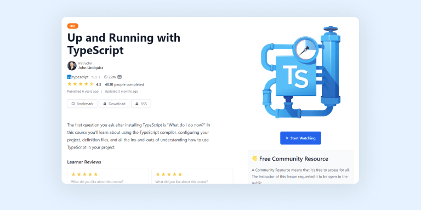421x210 pixels.
Task: Open the second learner review card
Action: point(192,176)
